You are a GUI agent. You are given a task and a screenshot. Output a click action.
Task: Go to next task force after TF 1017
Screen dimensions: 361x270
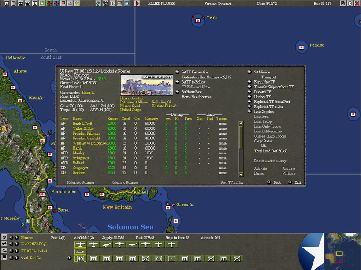coord(17,251)
